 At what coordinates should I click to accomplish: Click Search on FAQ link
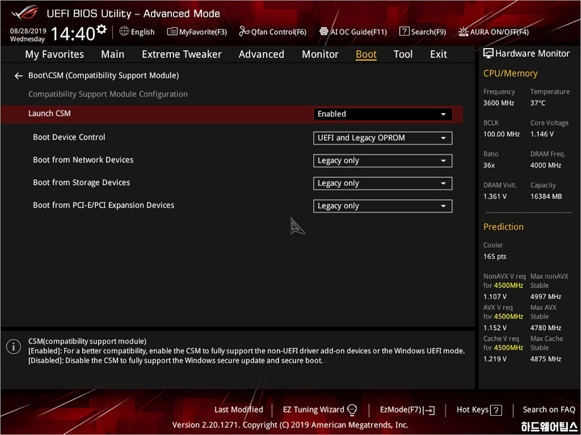coord(549,409)
